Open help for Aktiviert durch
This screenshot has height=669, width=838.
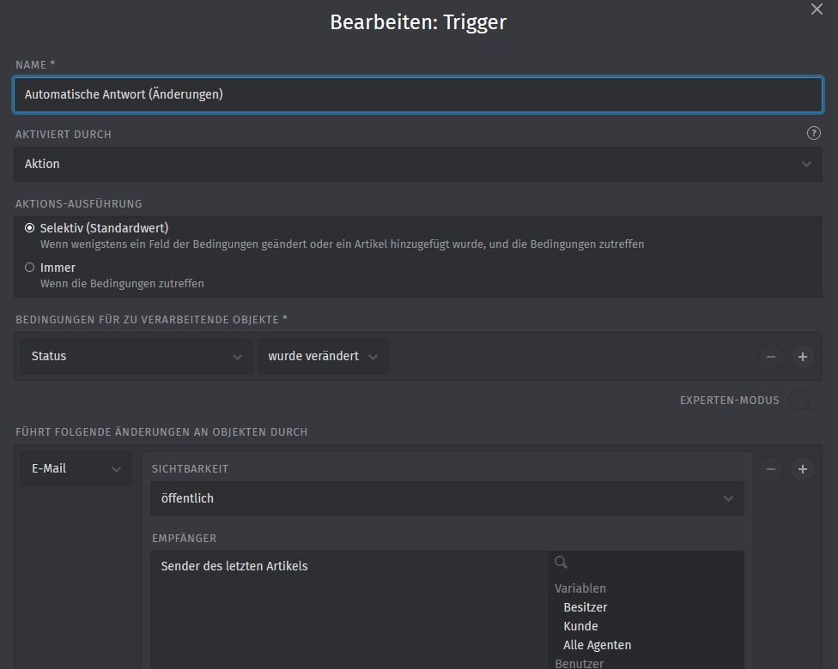pos(813,134)
